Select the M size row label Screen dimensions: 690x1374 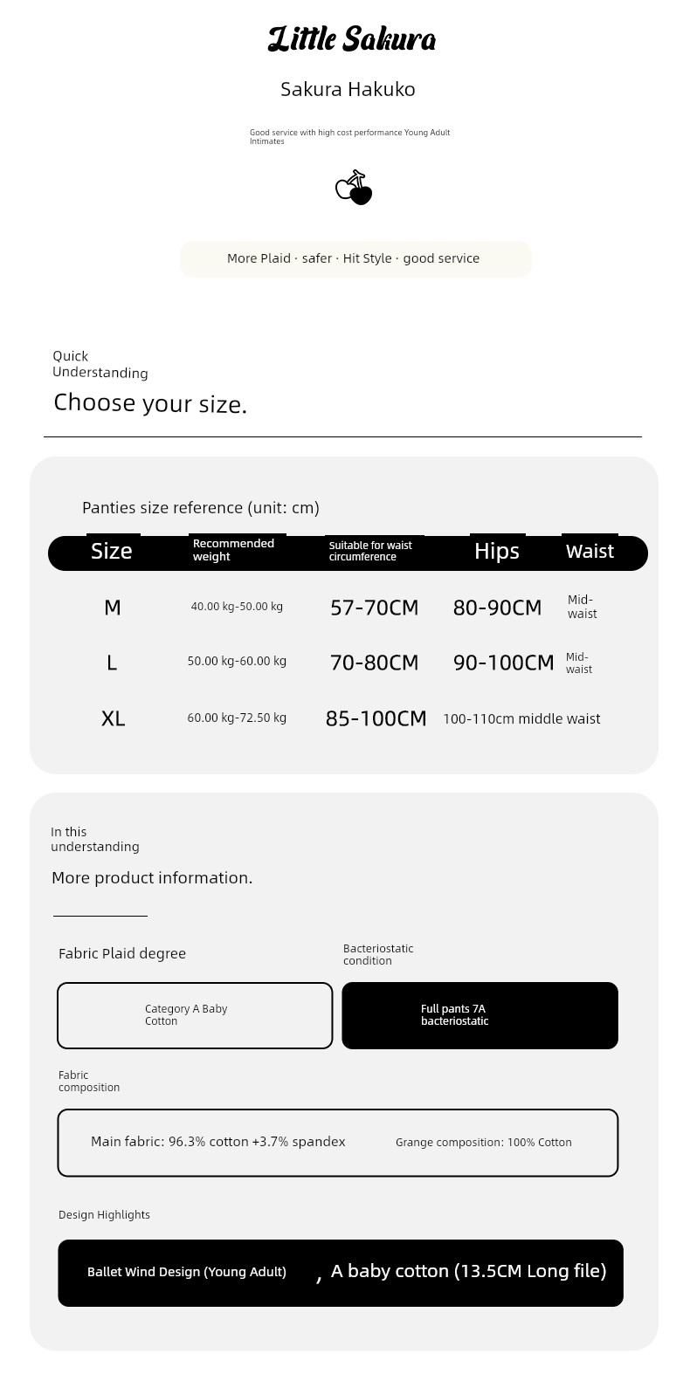point(113,608)
